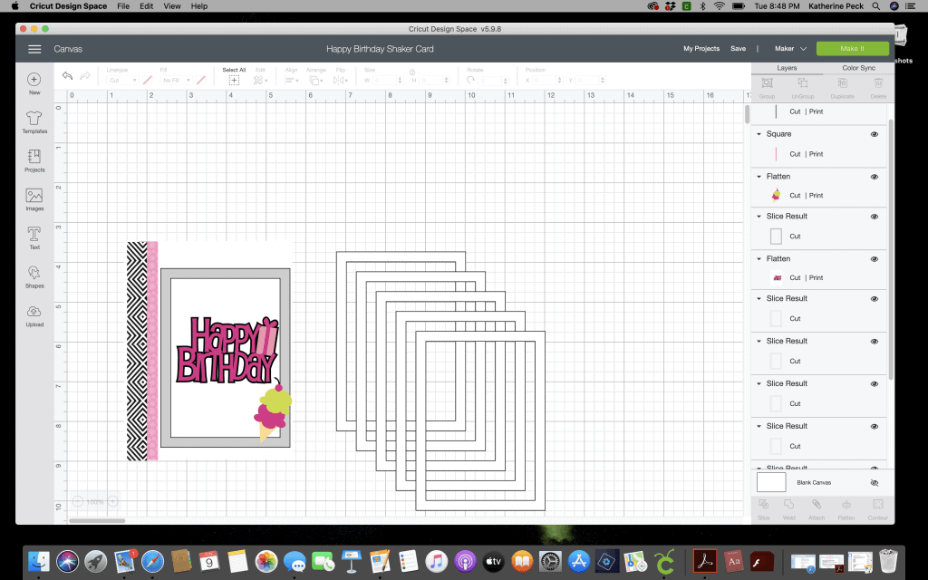Open the Align dropdown
Viewport: 928px width, 580px height.
[x=292, y=80]
